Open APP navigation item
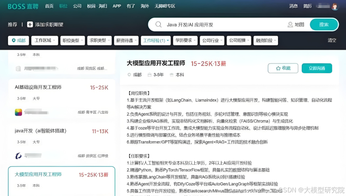This screenshot has height=196, width=346. pyautogui.click(x=117, y=6)
